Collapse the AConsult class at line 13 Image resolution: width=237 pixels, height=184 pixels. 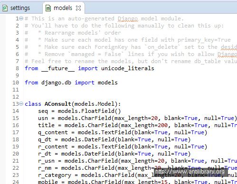(x=21, y=104)
